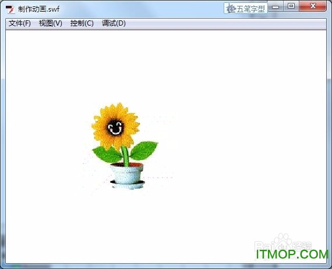
Task: Maximize the 制作动画.swf window
Action: [x=291, y=6]
